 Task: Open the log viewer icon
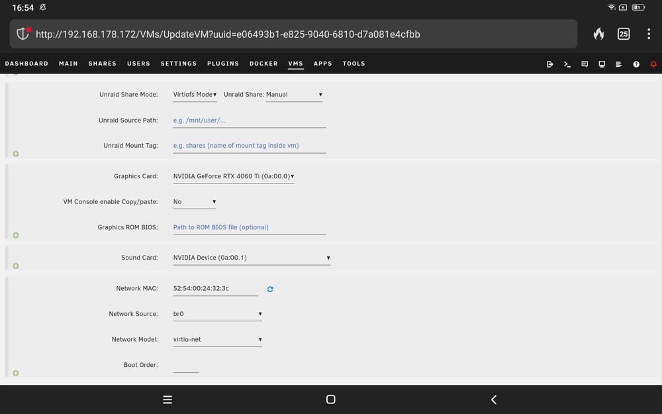pos(618,64)
